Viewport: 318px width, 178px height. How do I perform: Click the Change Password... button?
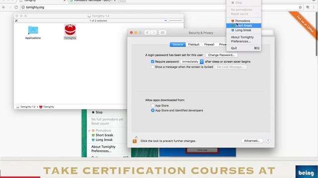[221, 55]
